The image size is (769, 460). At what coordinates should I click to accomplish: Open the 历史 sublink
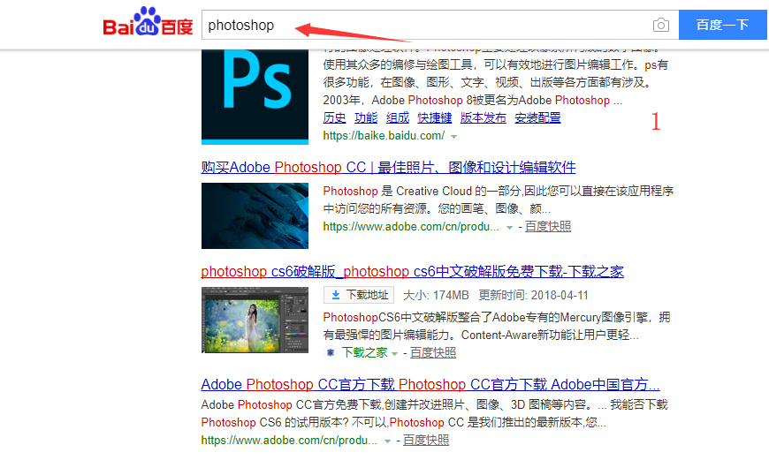334,118
